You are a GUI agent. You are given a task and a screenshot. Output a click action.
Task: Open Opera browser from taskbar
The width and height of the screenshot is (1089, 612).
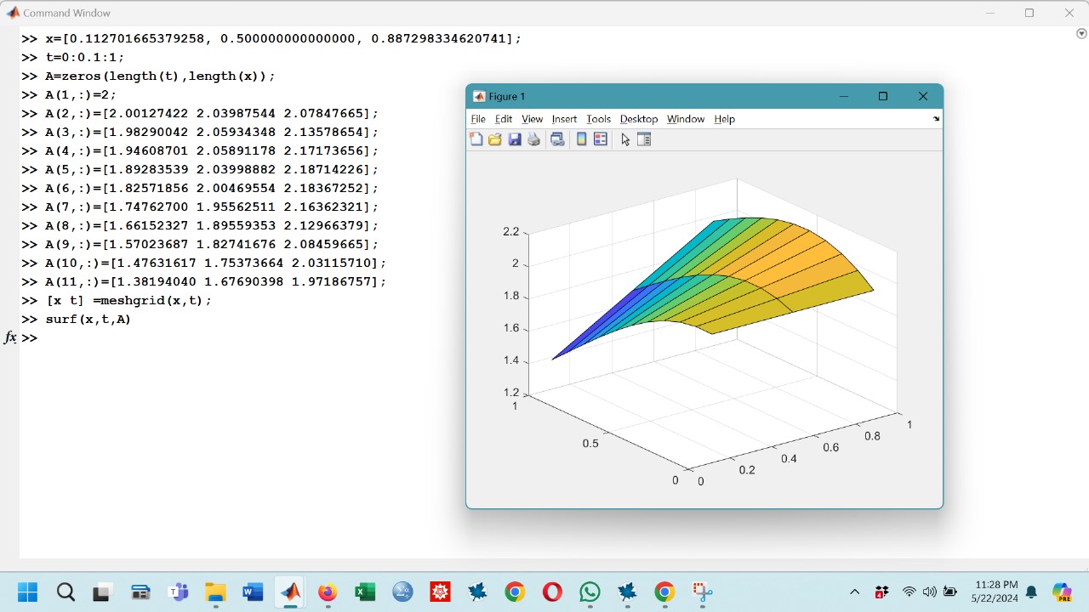(552, 592)
